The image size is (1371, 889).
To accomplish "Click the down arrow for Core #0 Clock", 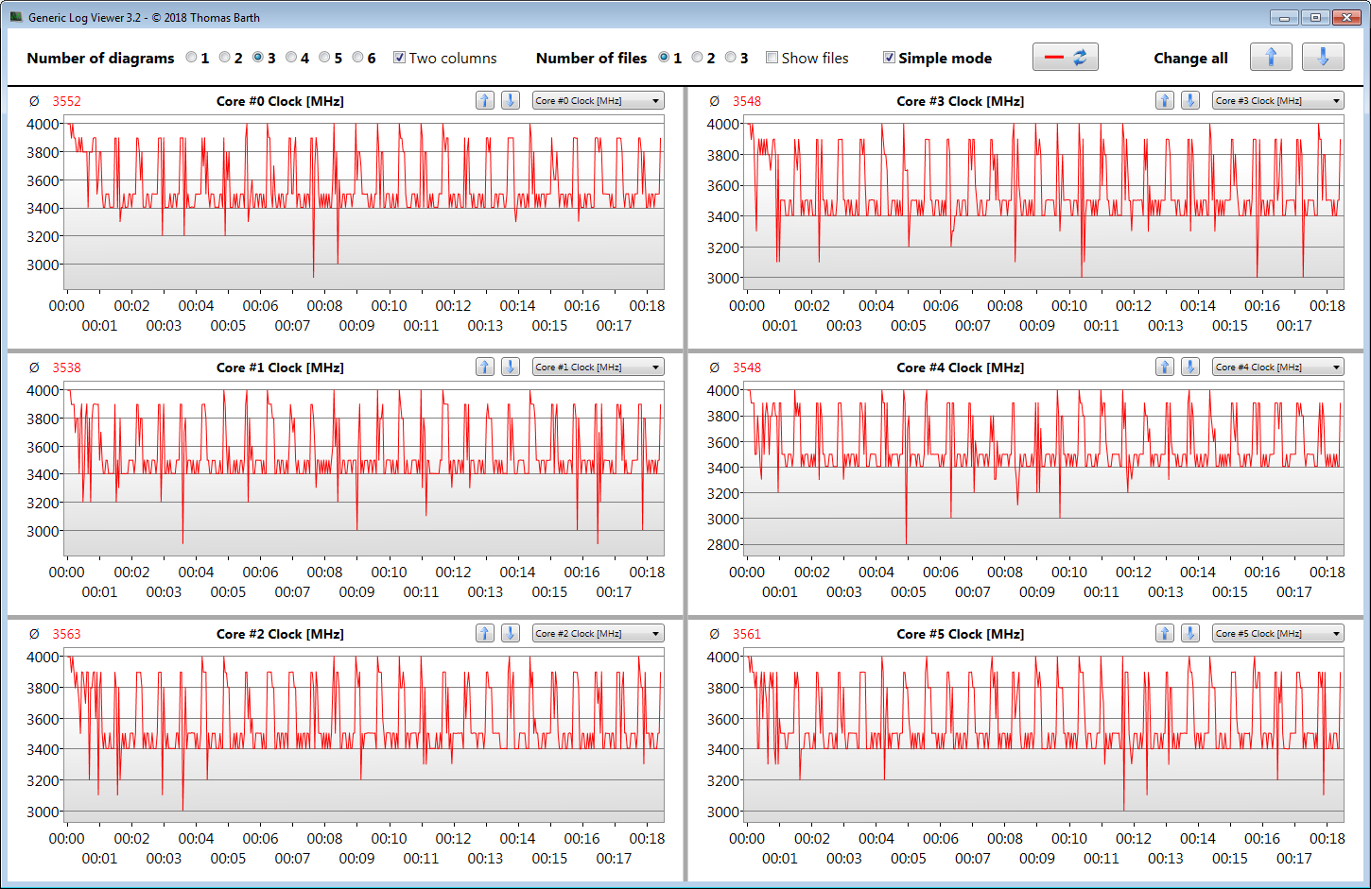I will tap(510, 100).
